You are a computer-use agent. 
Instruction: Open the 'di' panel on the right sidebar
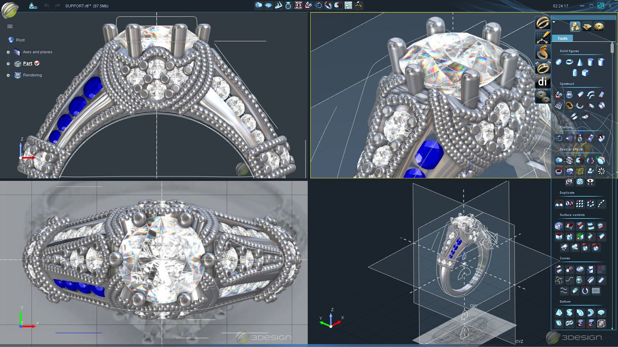[543, 82]
